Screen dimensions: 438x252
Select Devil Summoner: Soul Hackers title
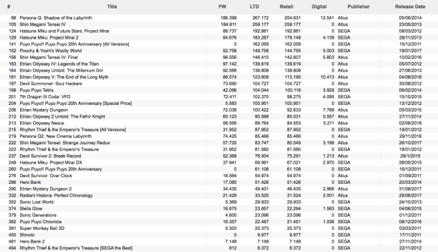(51, 84)
